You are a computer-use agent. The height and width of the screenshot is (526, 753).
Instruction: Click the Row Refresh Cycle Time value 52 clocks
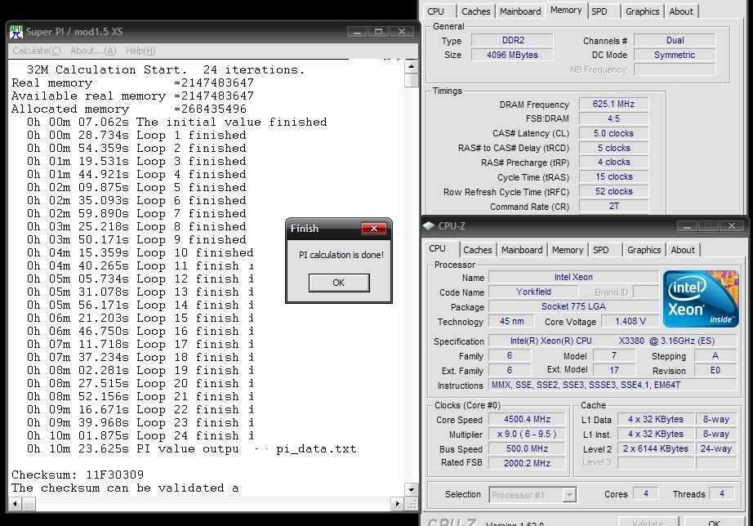[x=613, y=191]
